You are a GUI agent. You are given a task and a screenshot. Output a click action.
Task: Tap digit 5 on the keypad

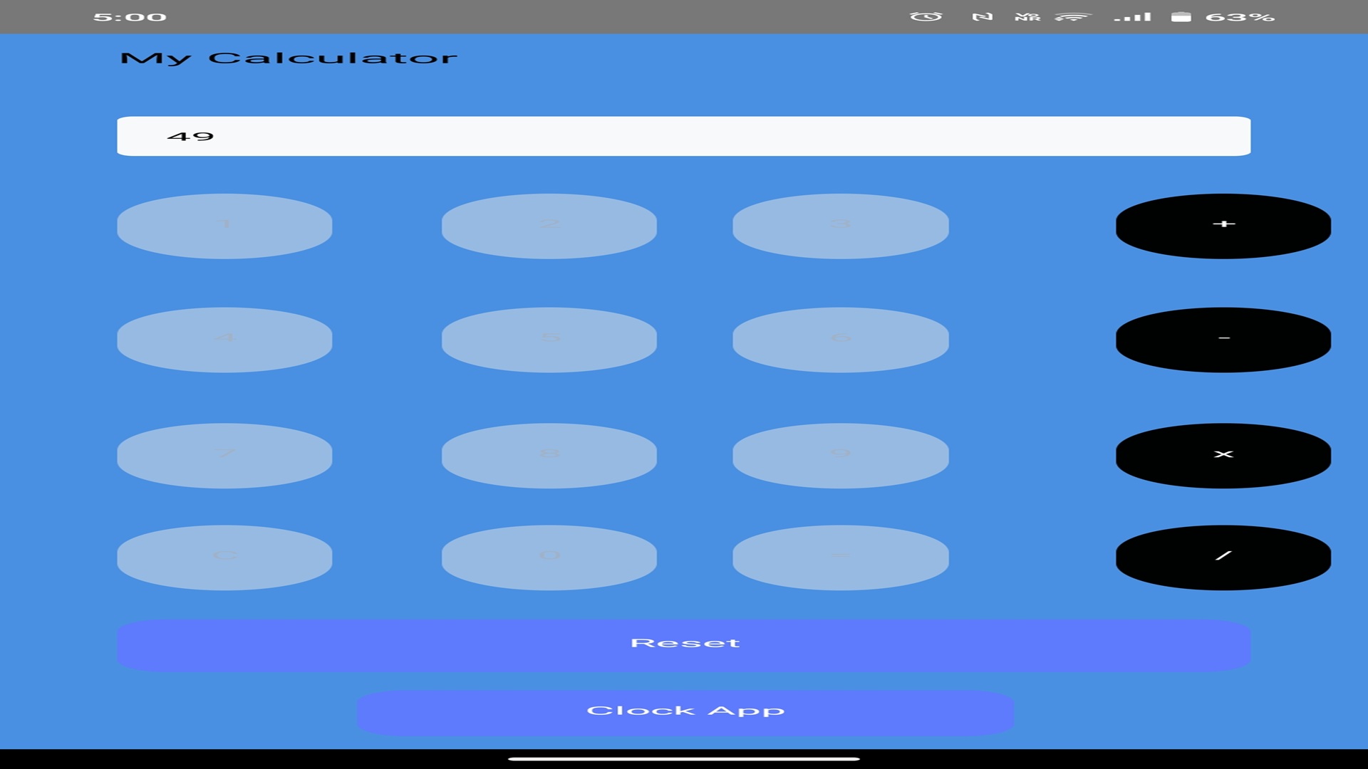(x=549, y=340)
